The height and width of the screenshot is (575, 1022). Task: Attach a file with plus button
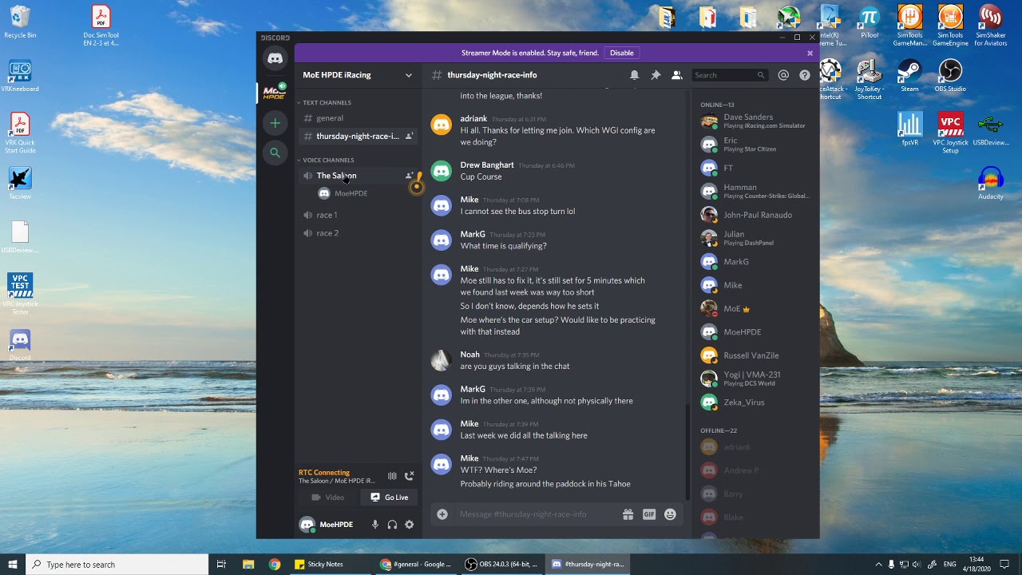pos(442,514)
